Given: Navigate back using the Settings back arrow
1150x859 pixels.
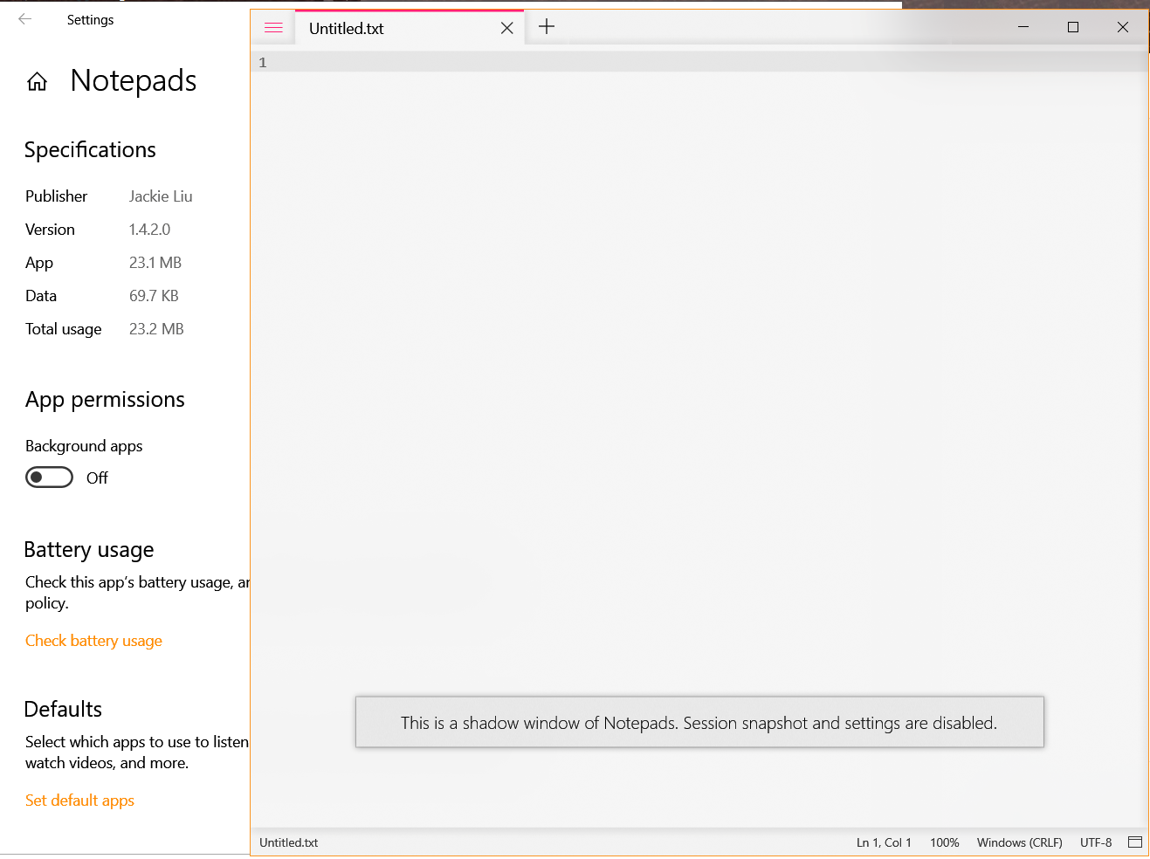Looking at the screenshot, I should click(24, 18).
